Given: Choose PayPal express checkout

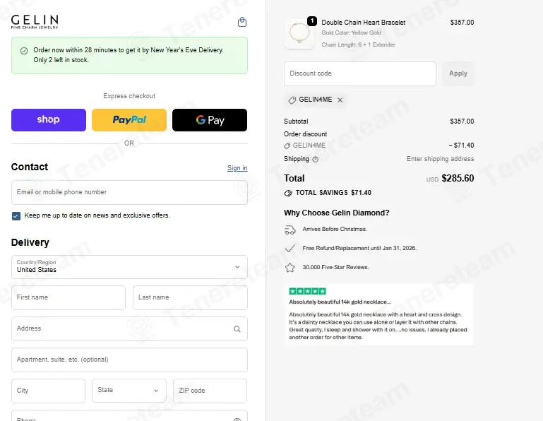Looking at the screenshot, I should point(129,120).
